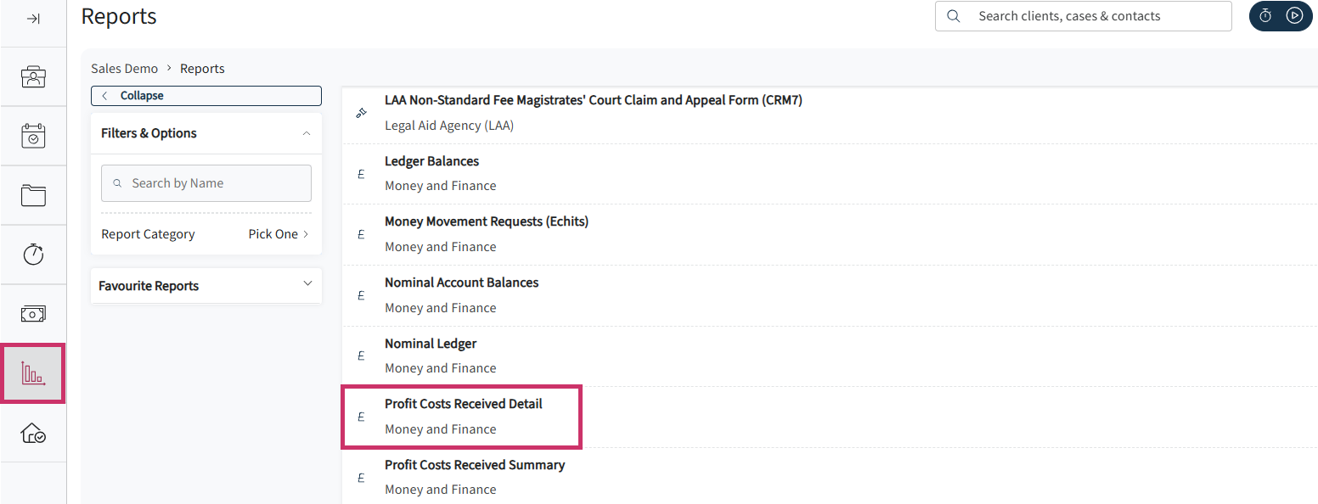Viewport: 1318px width, 504px height.
Task: Expand the sidebar with the arrow icon
Action: pyautogui.click(x=33, y=19)
